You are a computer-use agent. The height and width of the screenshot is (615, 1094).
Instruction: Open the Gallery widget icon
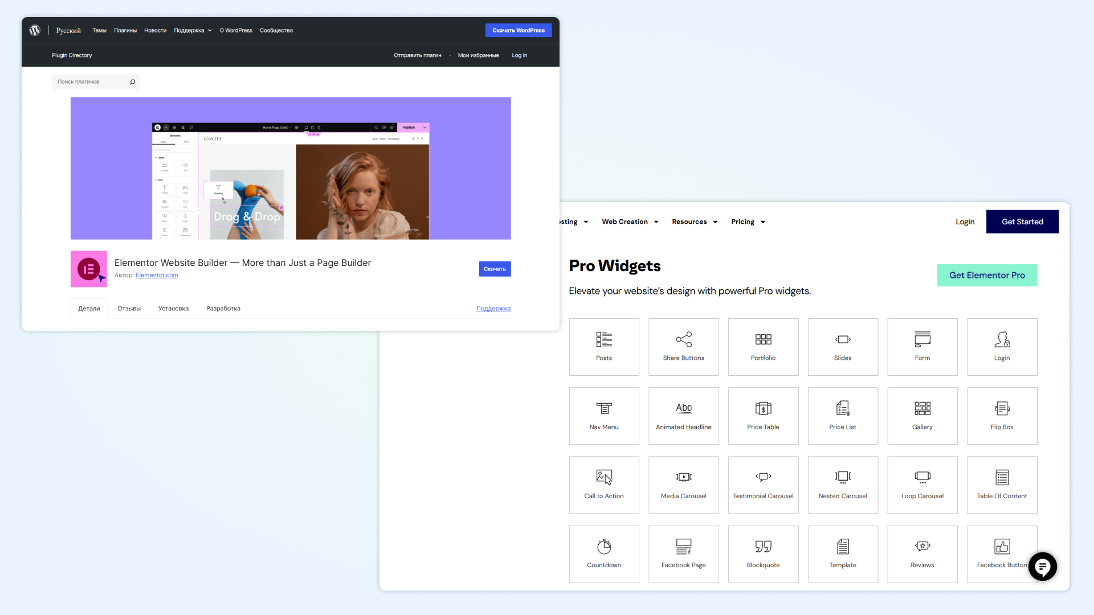click(922, 408)
